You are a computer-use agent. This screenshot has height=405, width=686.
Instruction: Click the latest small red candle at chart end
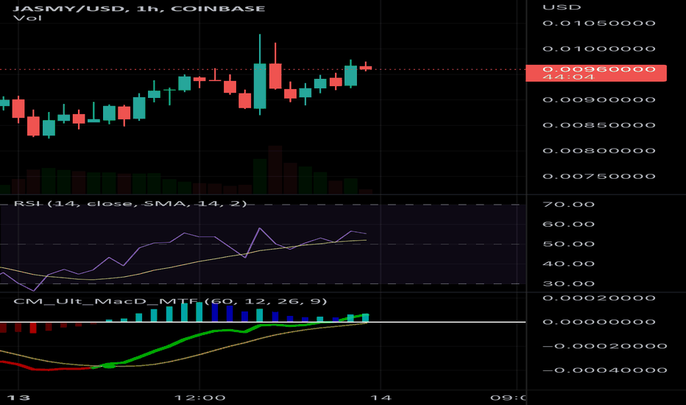tap(366, 67)
